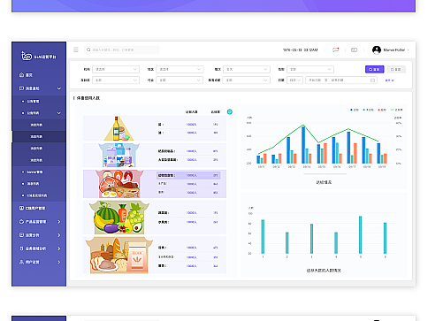
Task: Collapse the bulleted submenu with down chevron
Action: (59, 113)
